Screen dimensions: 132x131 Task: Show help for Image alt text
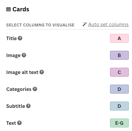(42, 72)
